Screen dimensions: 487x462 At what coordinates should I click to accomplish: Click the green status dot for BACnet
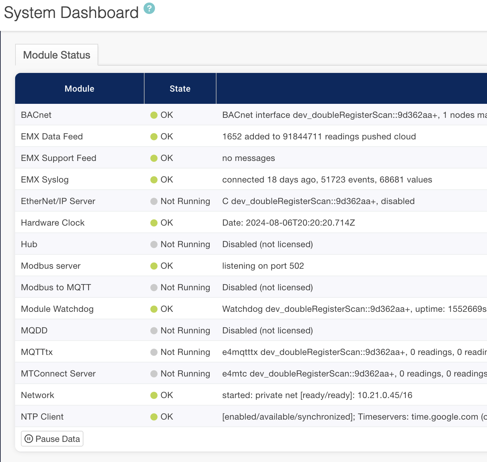click(154, 115)
